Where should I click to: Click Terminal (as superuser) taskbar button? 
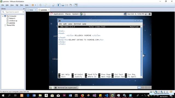(66, 88)
